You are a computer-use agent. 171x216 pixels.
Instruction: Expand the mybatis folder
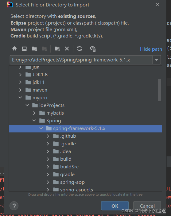(x=34, y=113)
